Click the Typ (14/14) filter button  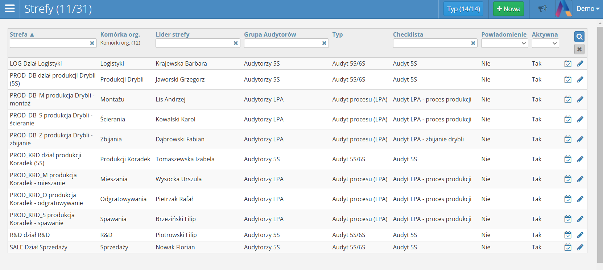point(463,9)
